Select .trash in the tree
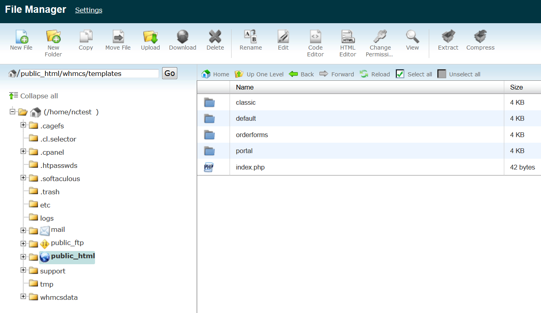 (x=50, y=192)
